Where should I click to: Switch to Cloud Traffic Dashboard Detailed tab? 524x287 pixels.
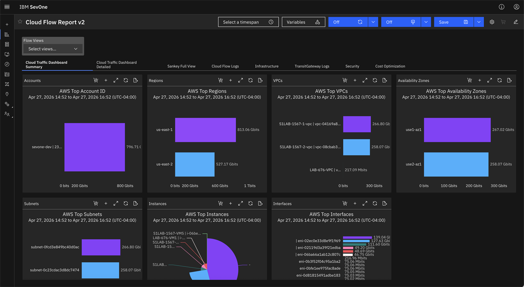pyautogui.click(x=117, y=65)
